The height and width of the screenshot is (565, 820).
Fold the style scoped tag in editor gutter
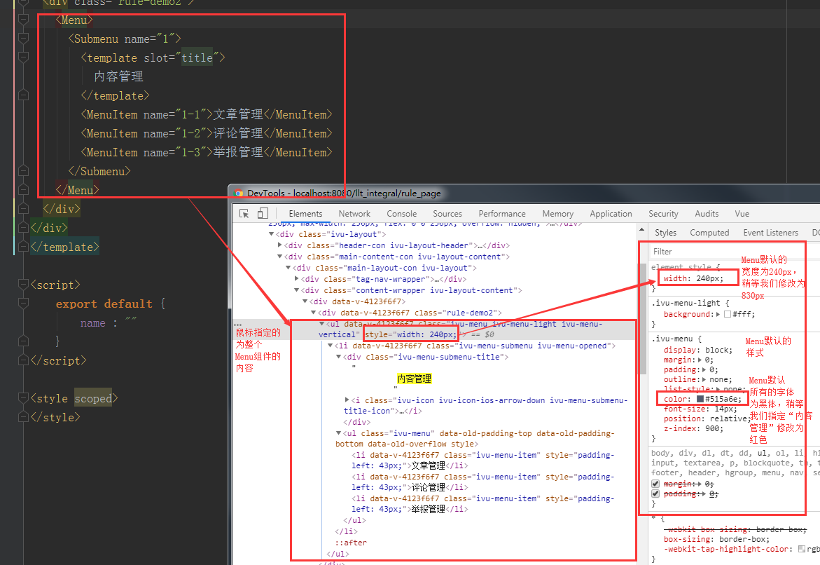coord(23,398)
